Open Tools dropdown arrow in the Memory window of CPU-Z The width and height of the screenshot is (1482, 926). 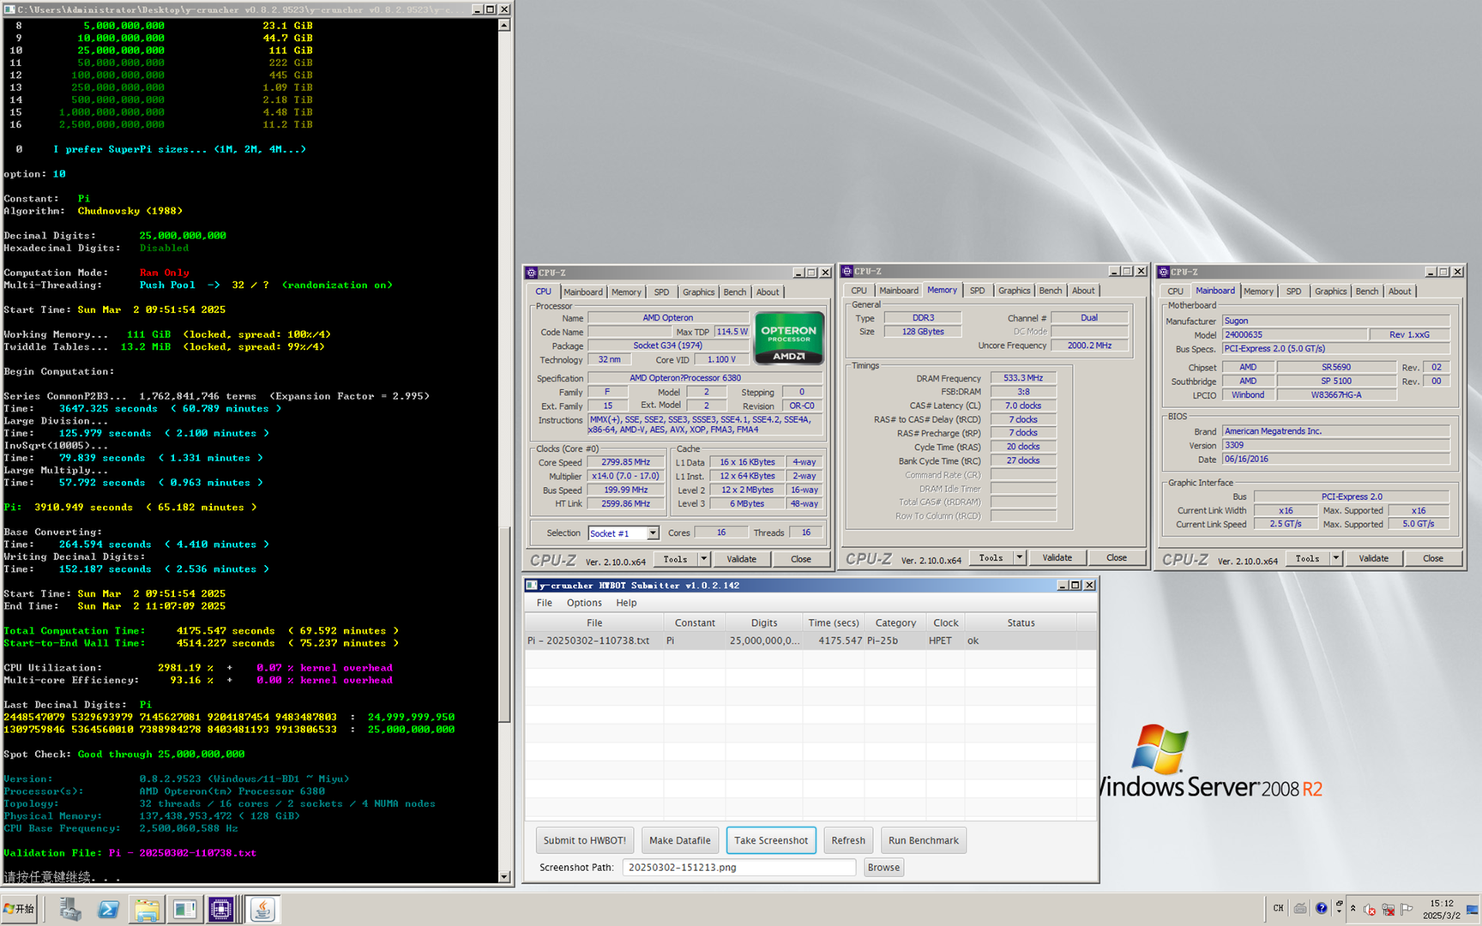(1020, 557)
